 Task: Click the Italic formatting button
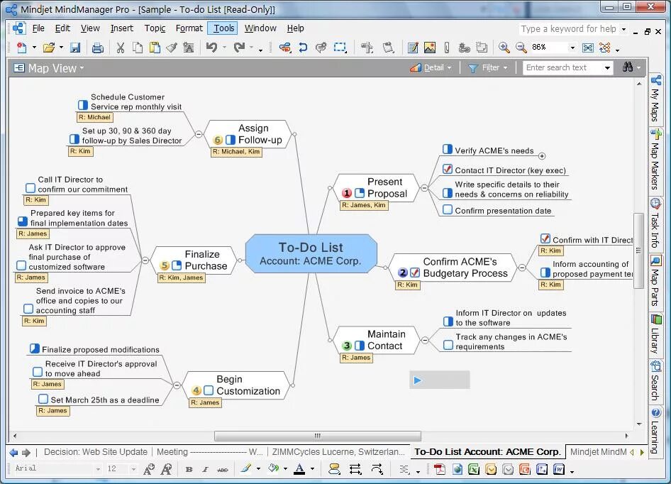point(205,469)
